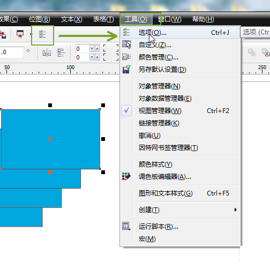Decrease the upper corner value spinner
This screenshot has width=270, height=270.
pos(92,49)
